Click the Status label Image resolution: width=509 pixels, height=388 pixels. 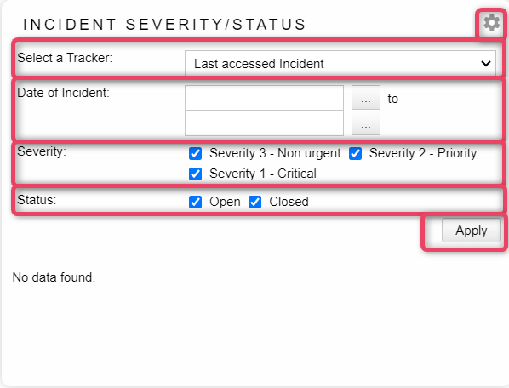pos(37,200)
